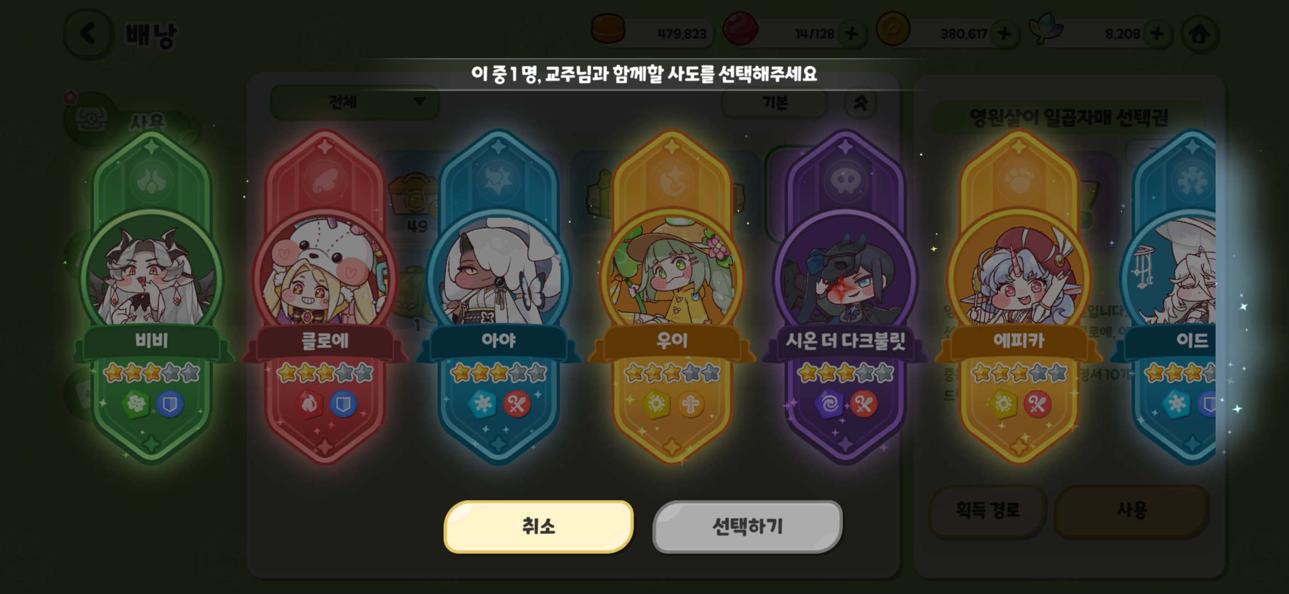Open the 전체 filter dropdown
The image size is (1289, 594).
[x=355, y=102]
